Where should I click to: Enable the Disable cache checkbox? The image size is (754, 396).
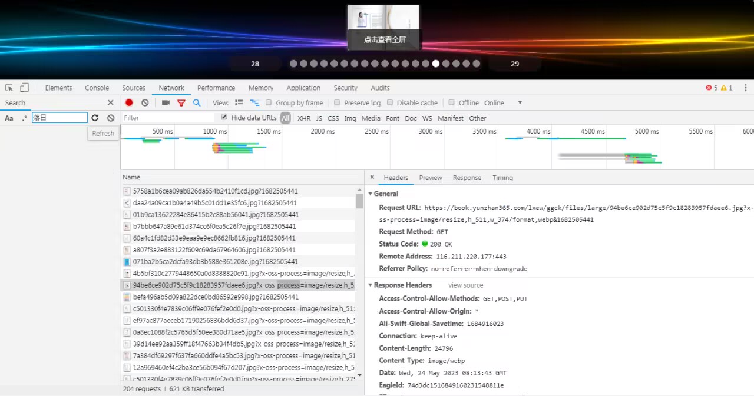pos(390,102)
